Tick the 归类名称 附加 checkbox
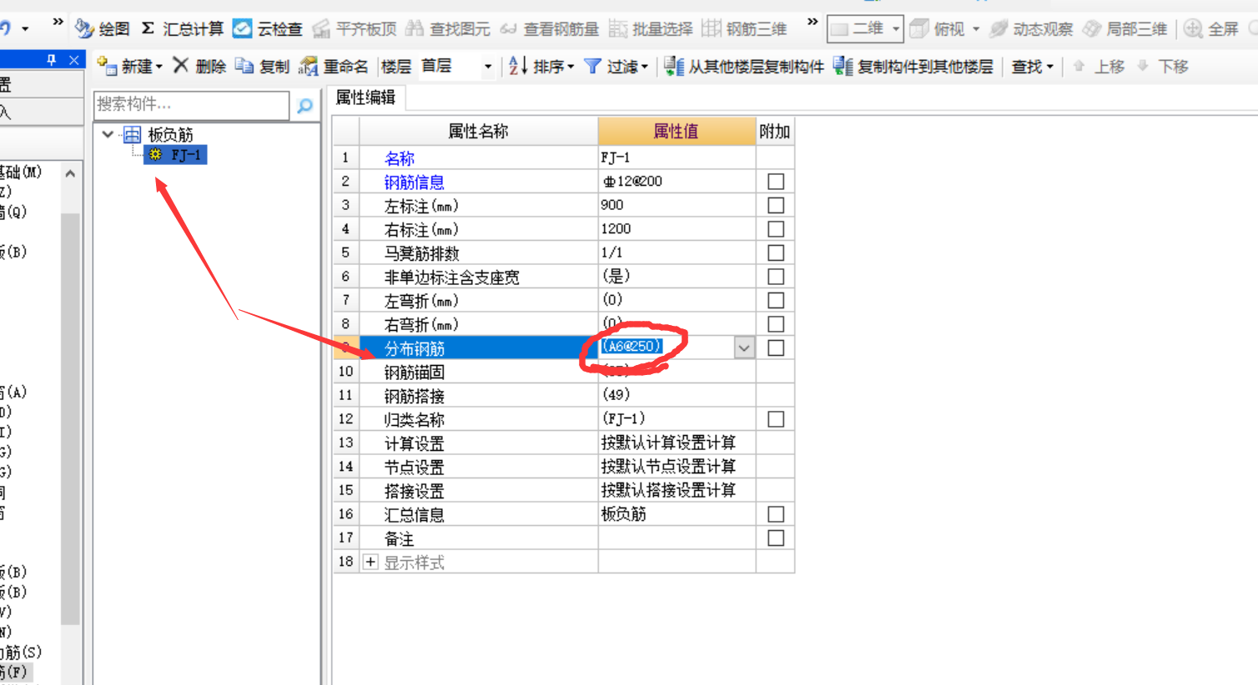 click(x=776, y=419)
